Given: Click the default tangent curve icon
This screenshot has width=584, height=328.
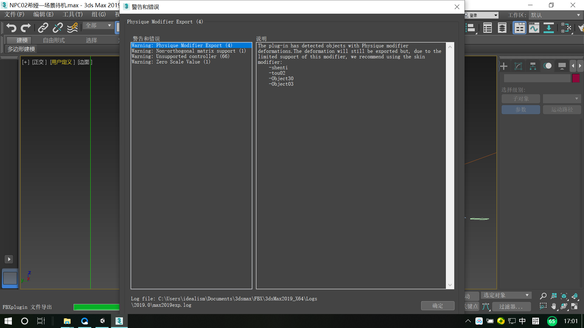Looking at the screenshot, I should 486,307.
